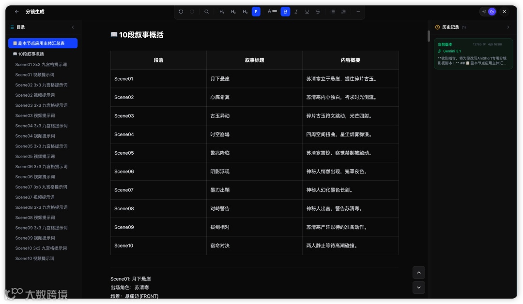
Task: Go back with the arrow beside 分镜生成
Action: (x=16, y=12)
